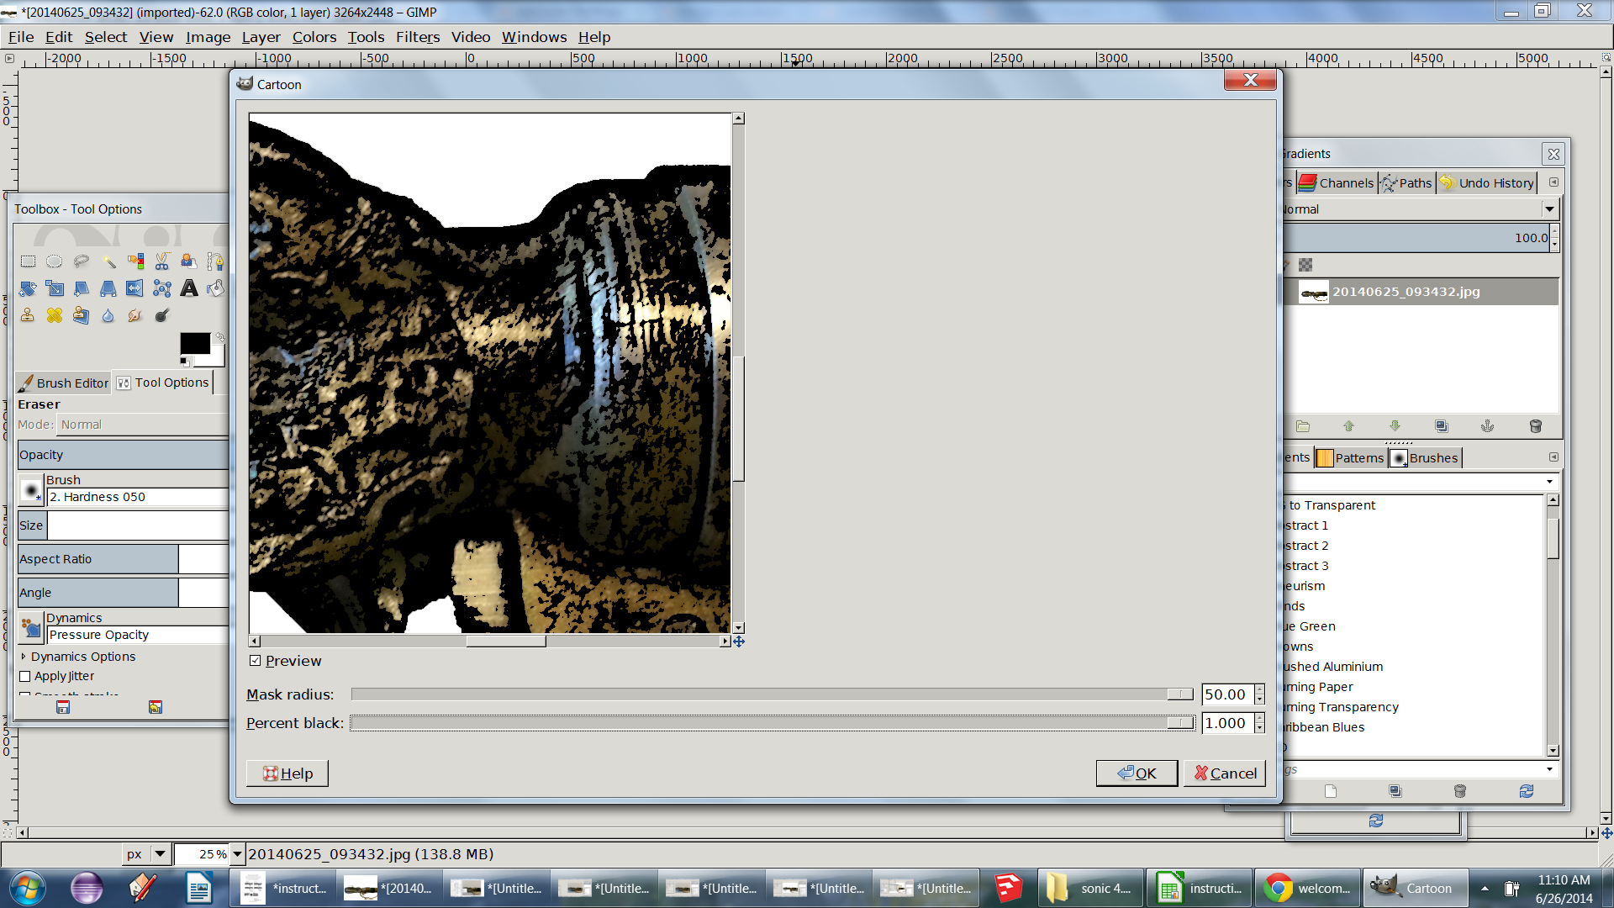The image size is (1614, 908).
Task: Open the zoom percentage dropdown
Action: [237, 854]
